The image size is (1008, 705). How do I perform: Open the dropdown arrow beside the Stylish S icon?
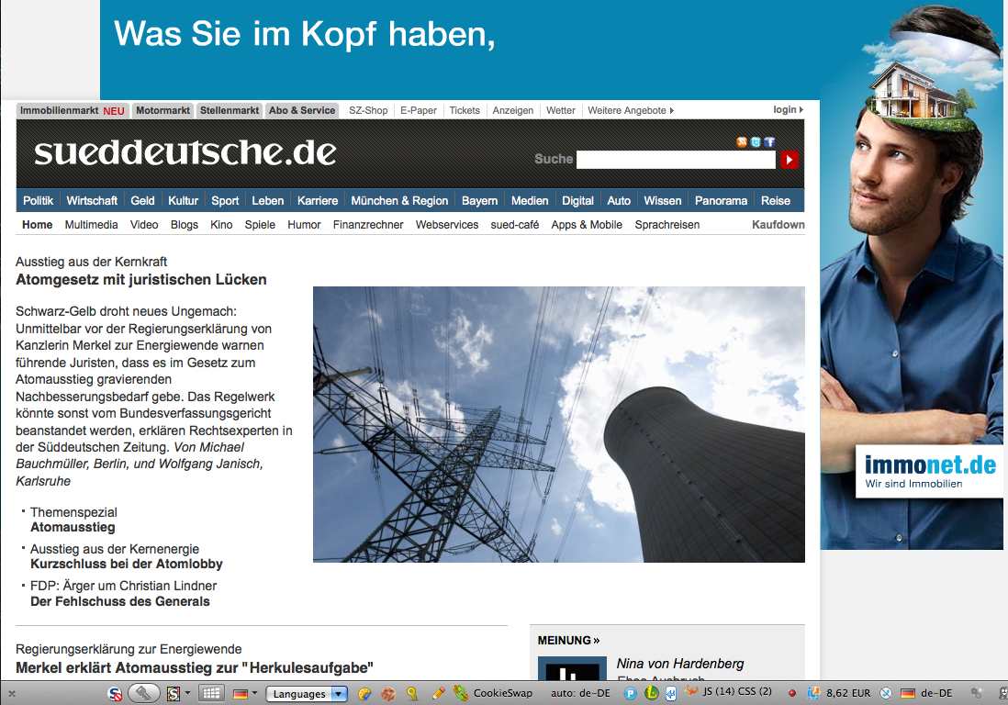187,692
